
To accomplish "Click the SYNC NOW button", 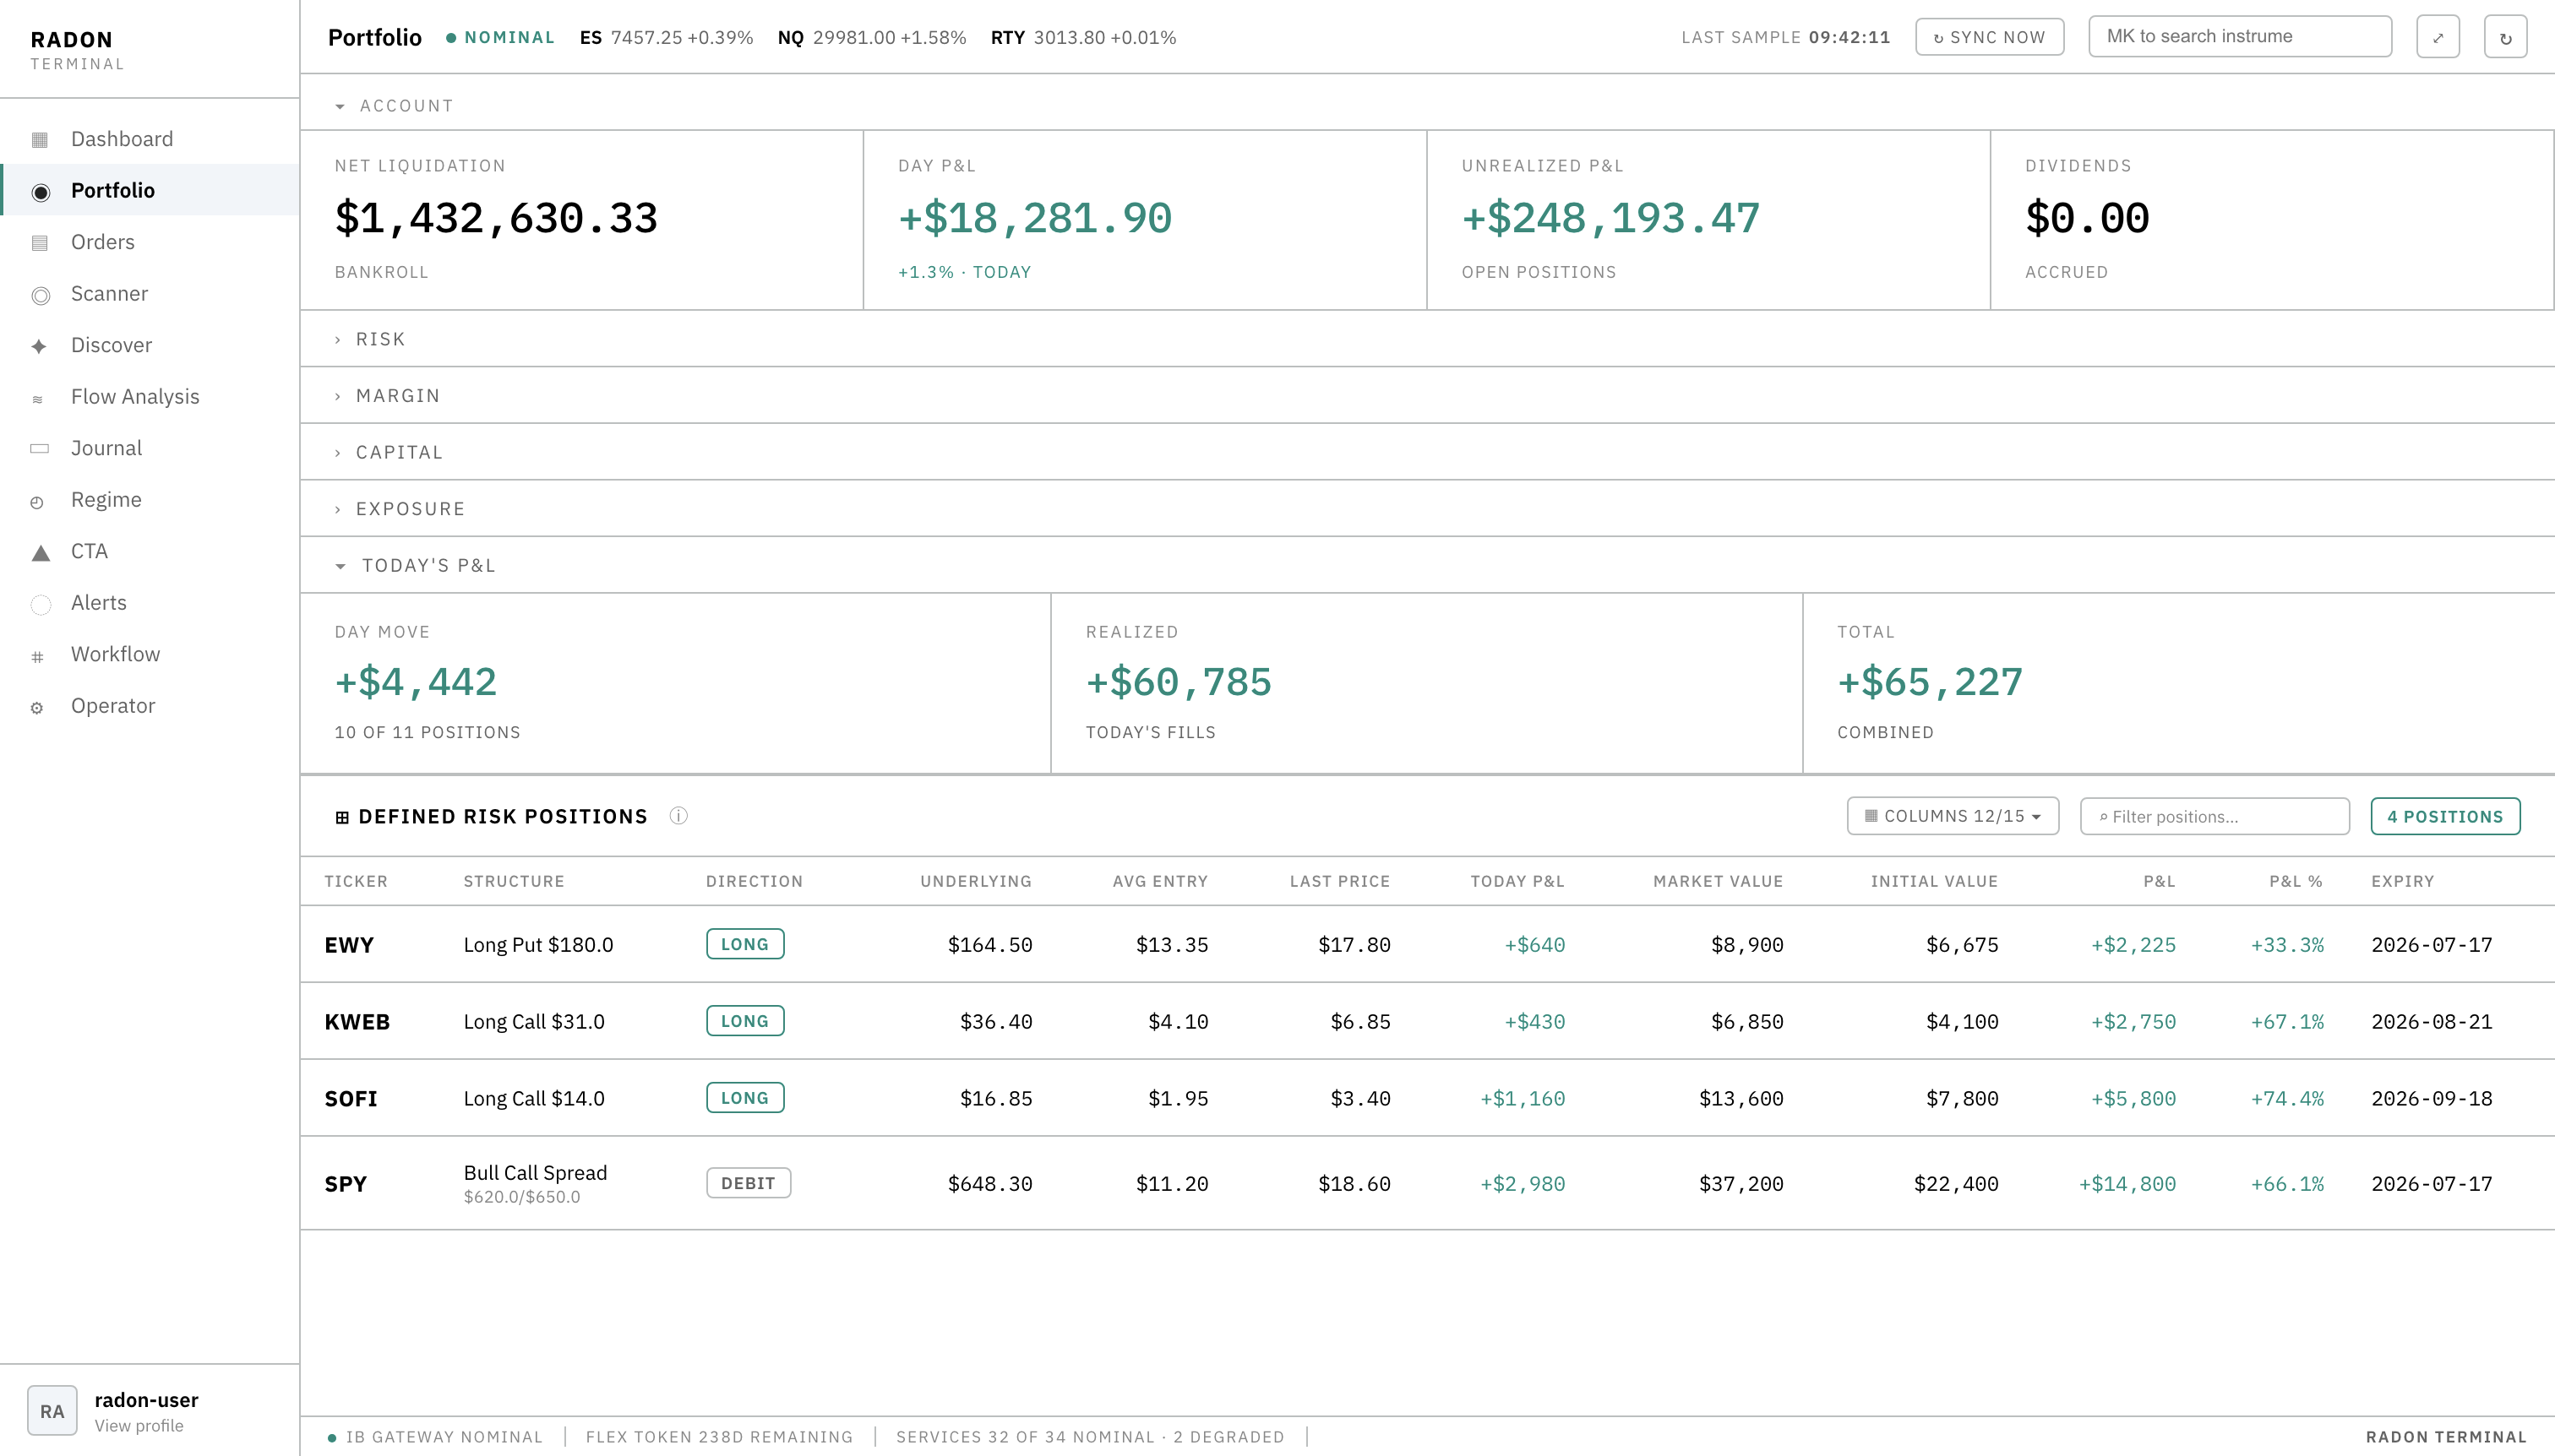I will pos(1989,37).
